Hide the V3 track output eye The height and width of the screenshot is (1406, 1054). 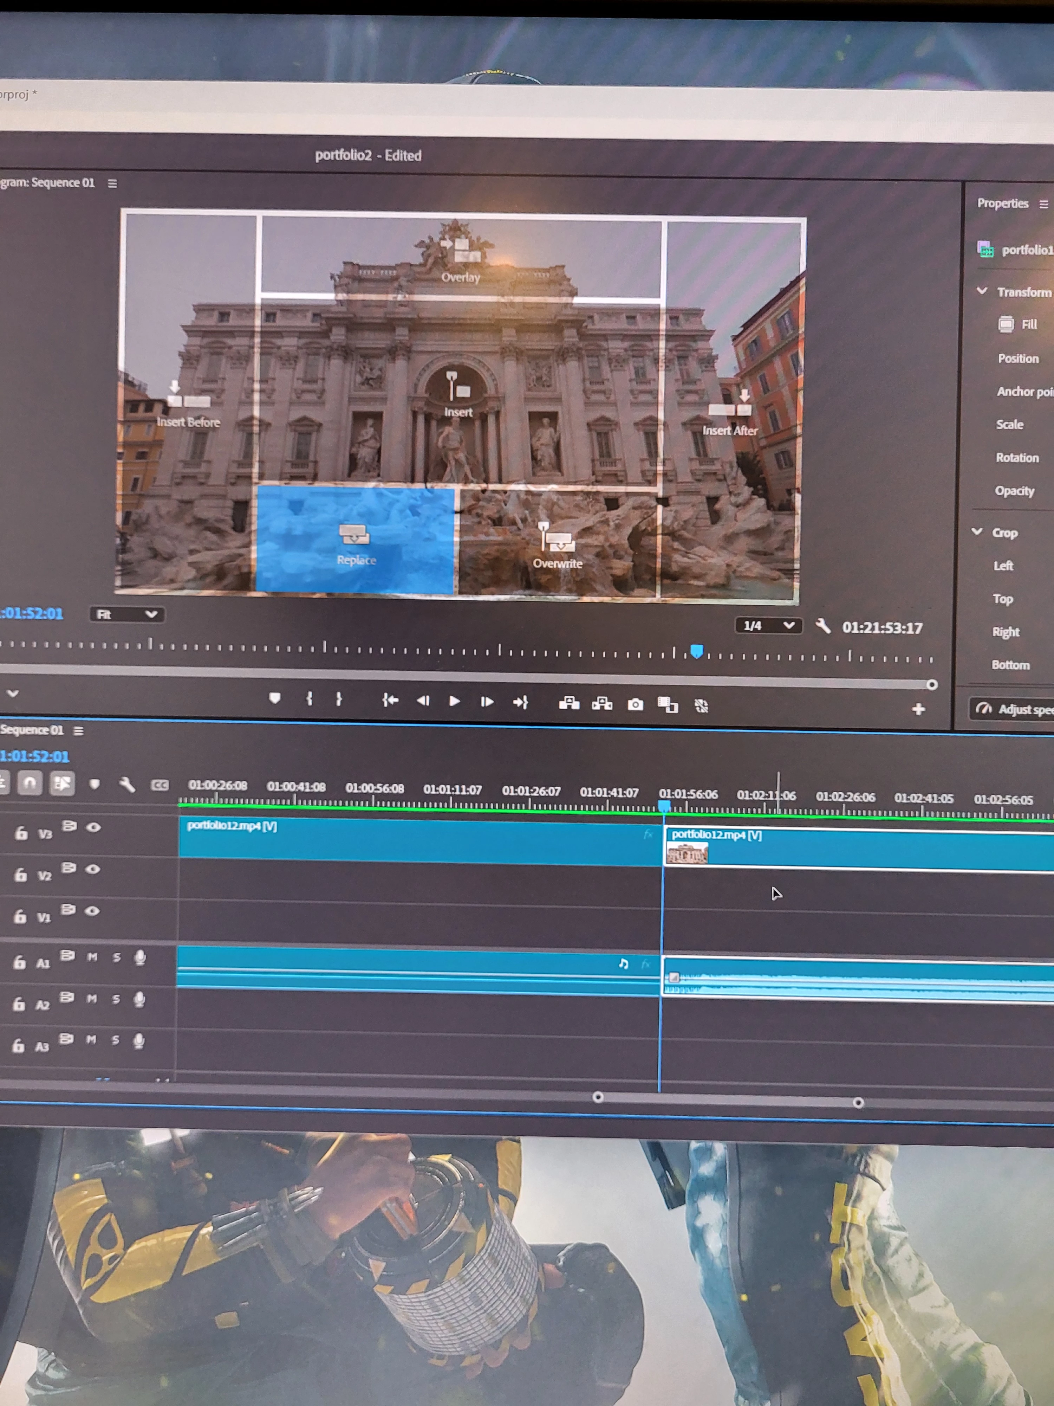pos(93,827)
